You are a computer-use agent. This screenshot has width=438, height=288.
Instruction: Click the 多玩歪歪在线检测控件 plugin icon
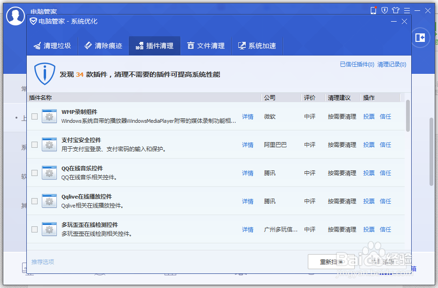click(x=49, y=229)
